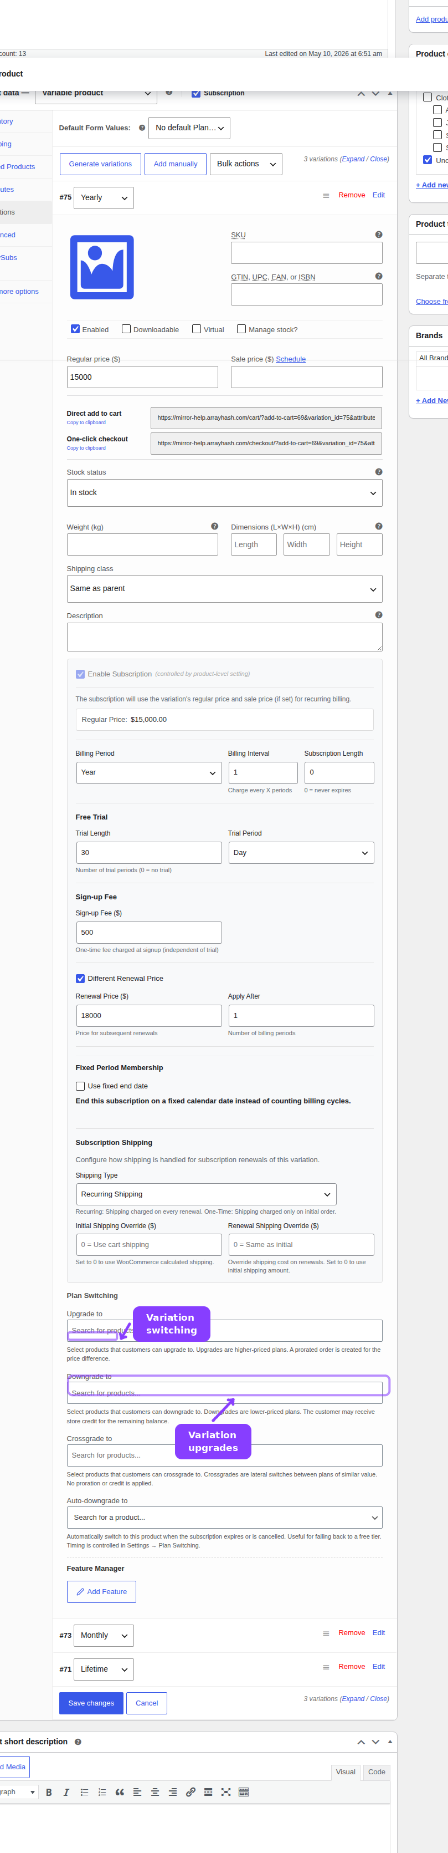The height and width of the screenshot is (1853, 448).
Task: Click the Generate variations button
Action: (101, 164)
